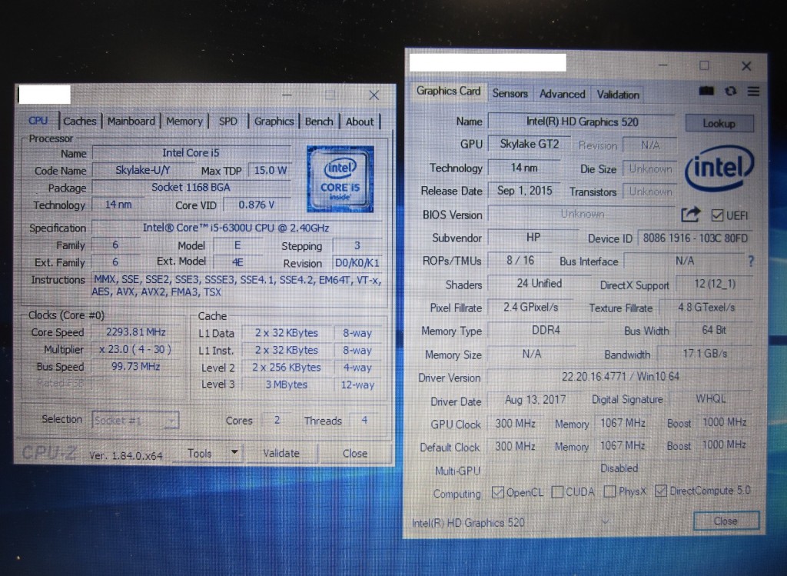Image resolution: width=787 pixels, height=576 pixels.
Task: Open the GPU-Z hamburger menu
Action: coord(753,92)
